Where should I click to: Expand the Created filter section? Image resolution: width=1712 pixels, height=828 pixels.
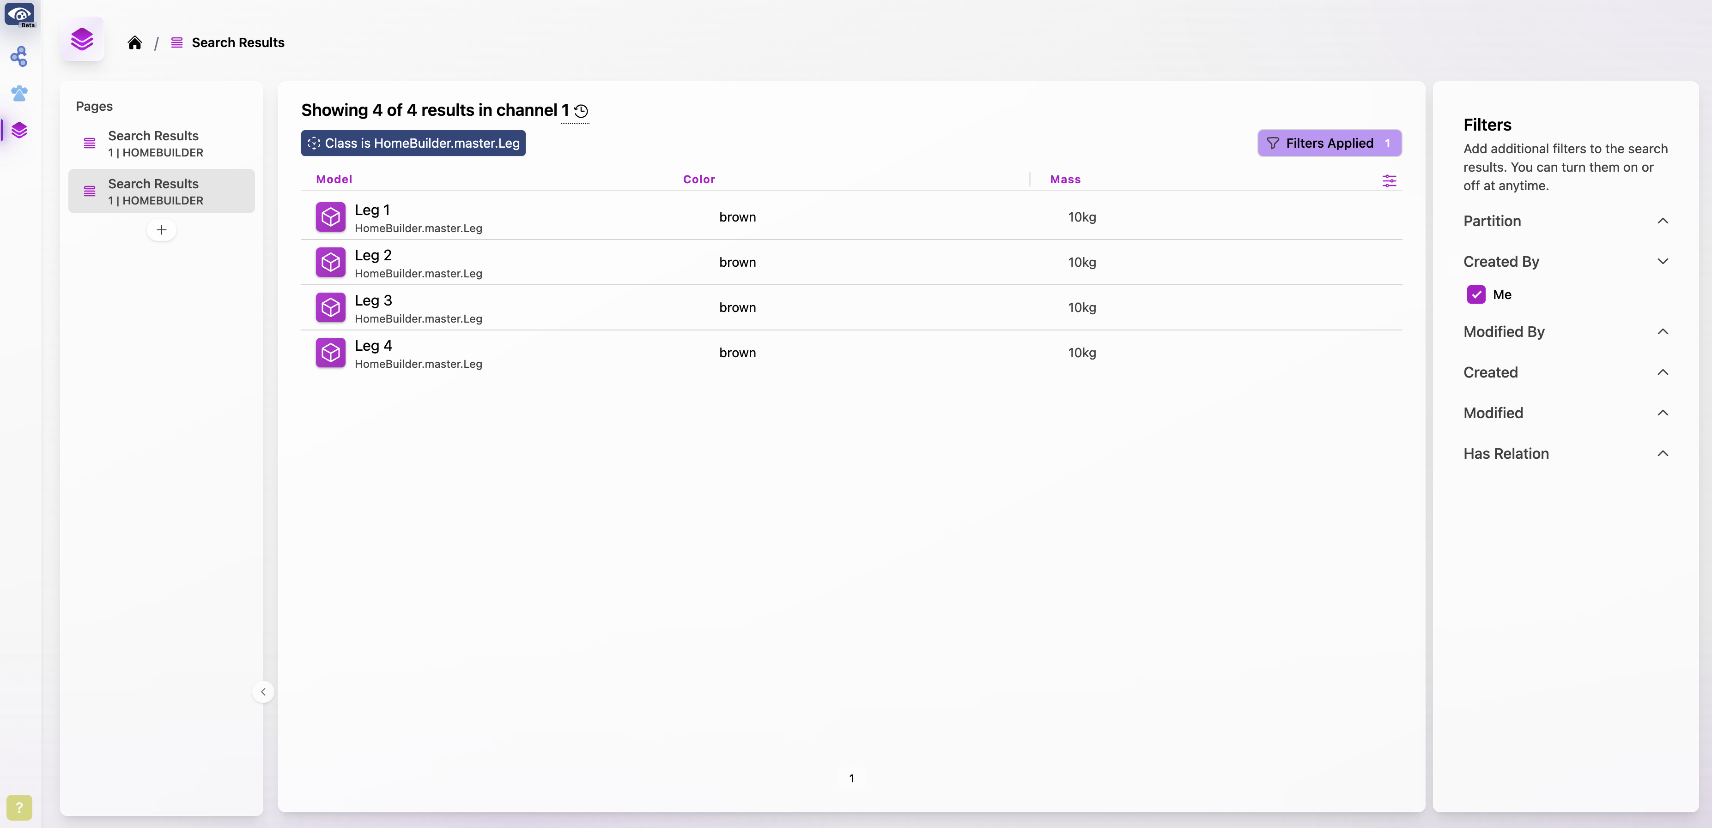[x=1566, y=372]
